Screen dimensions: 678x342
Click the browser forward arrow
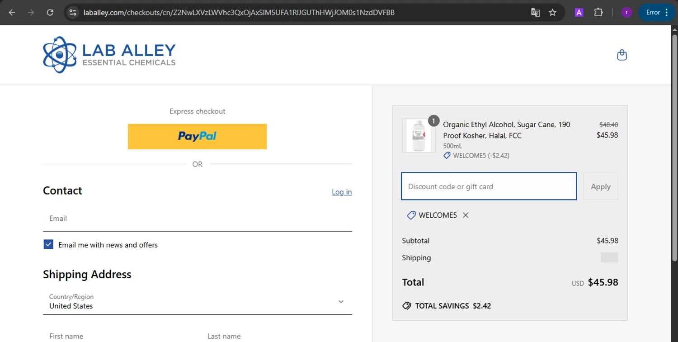click(31, 13)
